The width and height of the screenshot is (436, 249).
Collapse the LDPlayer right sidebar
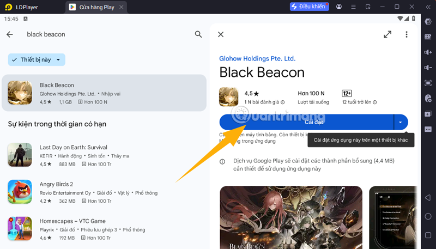pos(428,7)
